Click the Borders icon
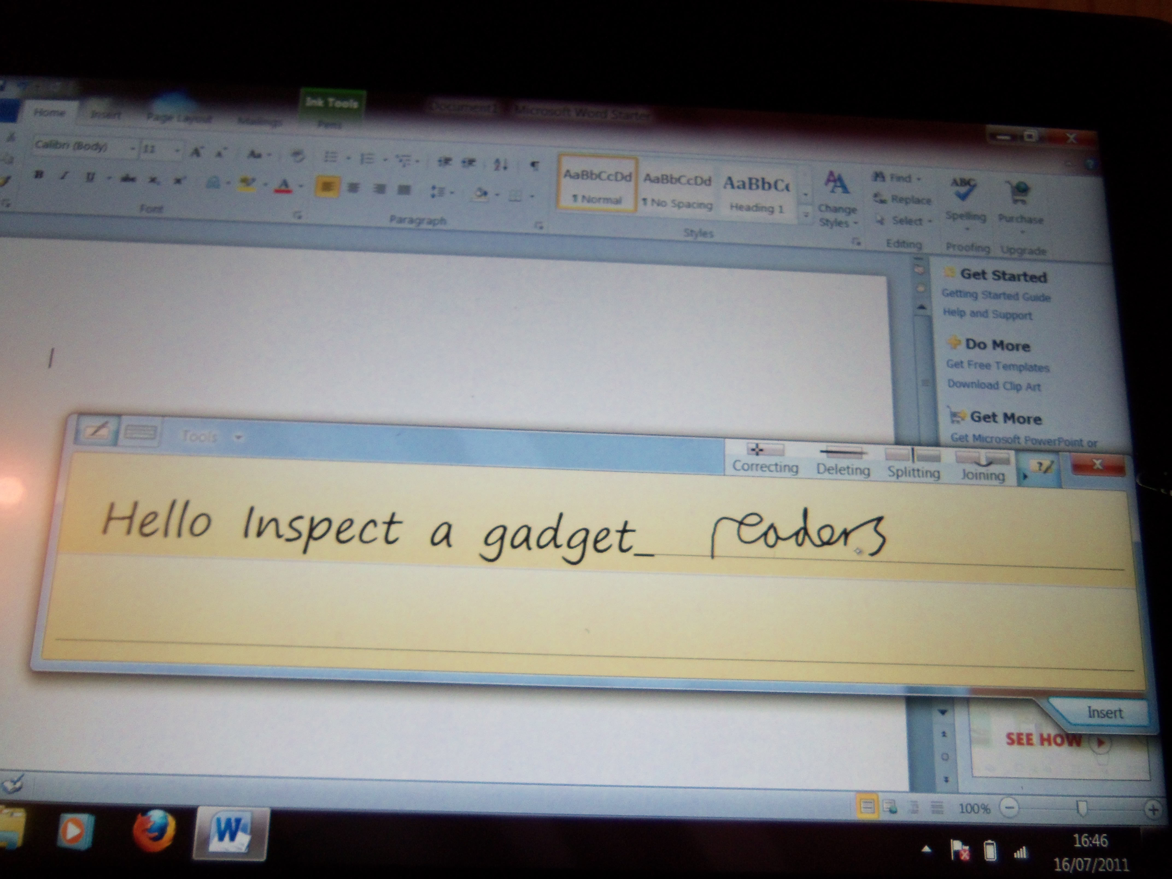The height and width of the screenshot is (879, 1172). (515, 195)
